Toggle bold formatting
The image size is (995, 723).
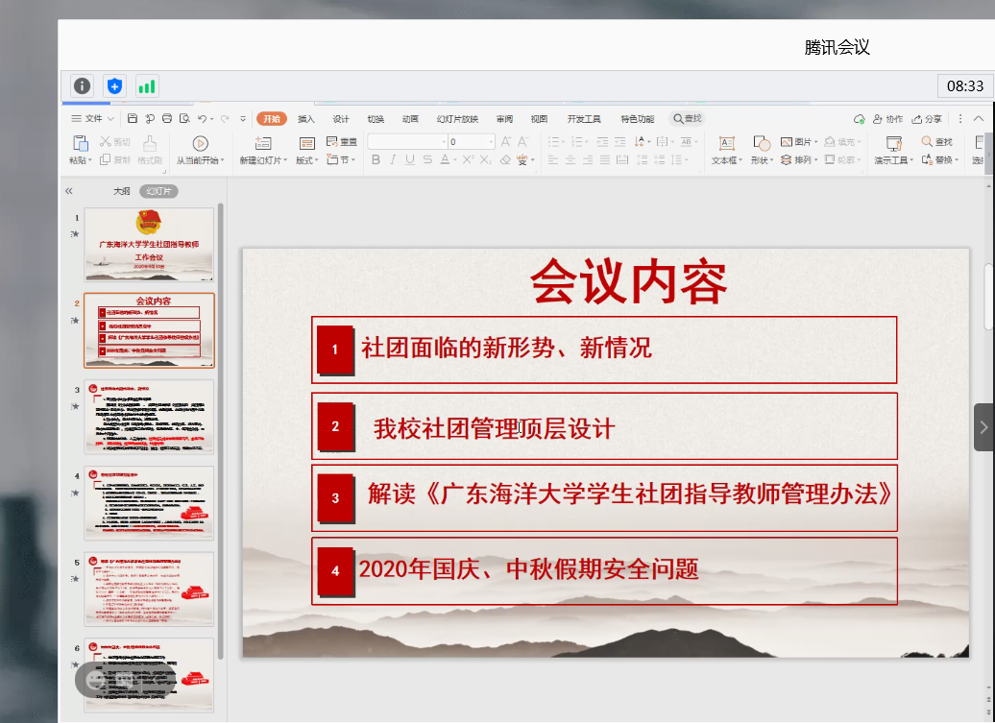376,160
